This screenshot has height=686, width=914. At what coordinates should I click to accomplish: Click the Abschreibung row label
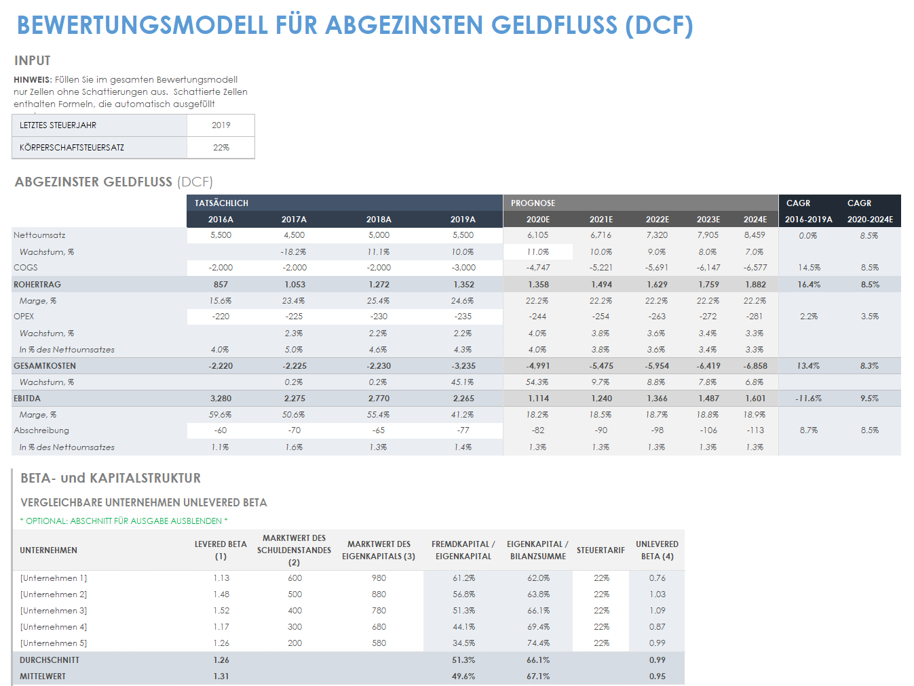[41, 430]
